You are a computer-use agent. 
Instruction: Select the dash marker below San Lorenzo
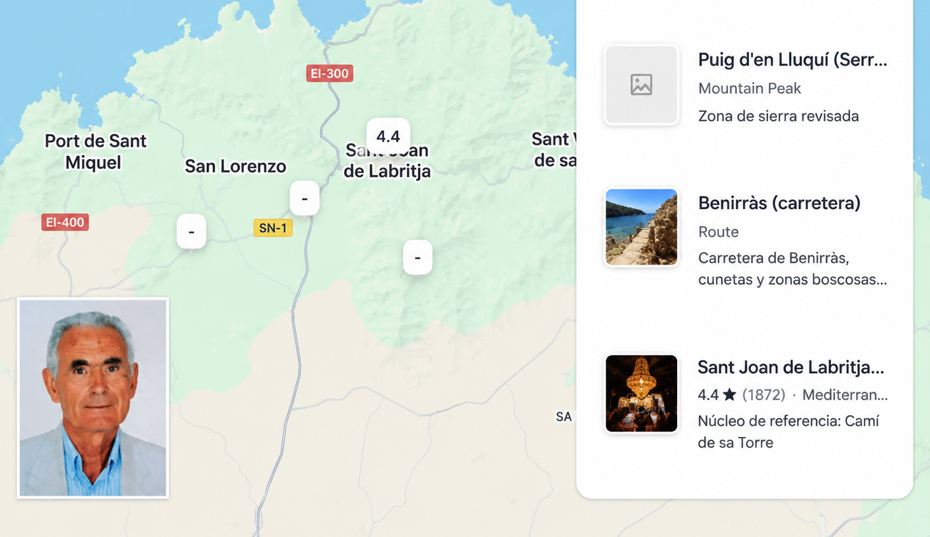[x=191, y=232]
